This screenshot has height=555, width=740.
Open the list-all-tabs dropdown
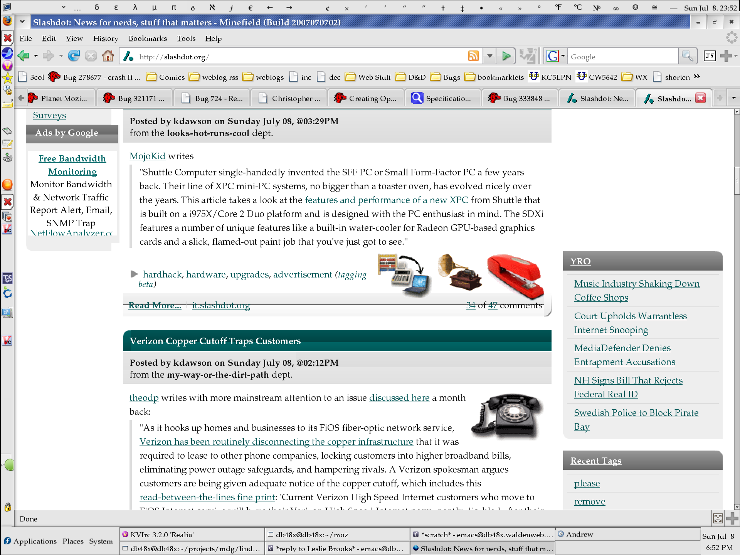point(733,98)
